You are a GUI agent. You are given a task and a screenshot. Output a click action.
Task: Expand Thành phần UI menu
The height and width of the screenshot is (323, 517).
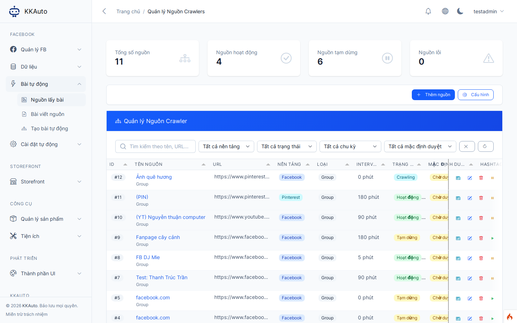(46, 273)
